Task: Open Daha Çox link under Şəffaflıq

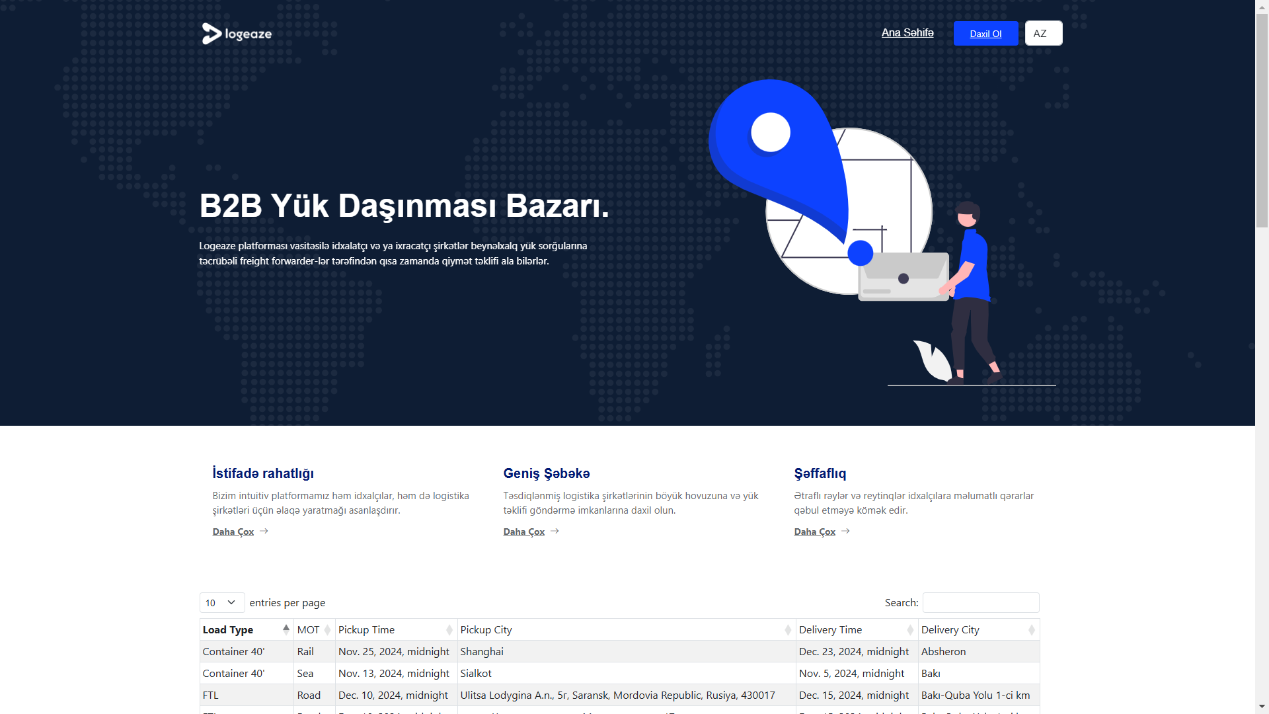Action: pyautogui.click(x=814, y=532)
